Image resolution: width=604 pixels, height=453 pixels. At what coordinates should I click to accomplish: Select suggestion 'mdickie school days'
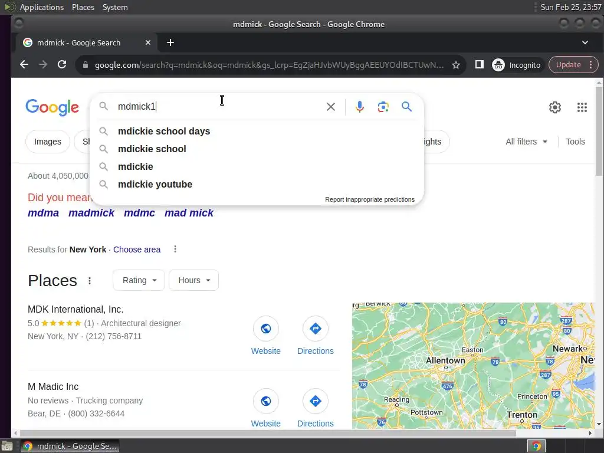coord(257,132)
